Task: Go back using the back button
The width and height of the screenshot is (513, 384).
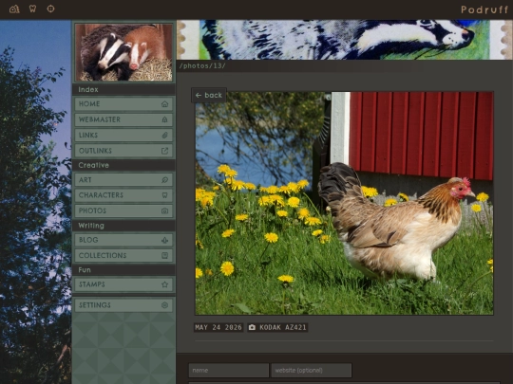Action: 209,96
